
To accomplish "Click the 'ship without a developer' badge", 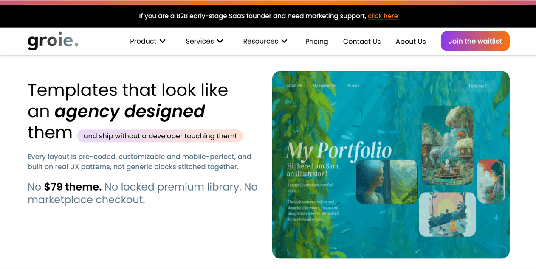I will click(x=160, y=136).
